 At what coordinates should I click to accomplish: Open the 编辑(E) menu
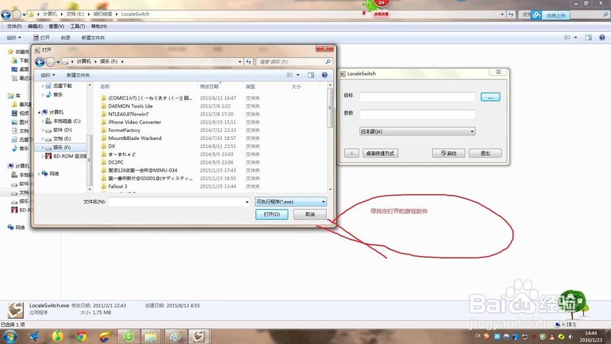35,26
